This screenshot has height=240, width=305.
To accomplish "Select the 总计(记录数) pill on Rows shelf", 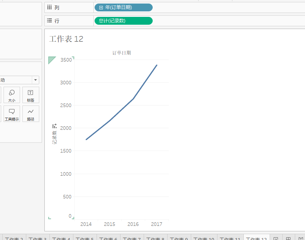I will pos(124,21).
